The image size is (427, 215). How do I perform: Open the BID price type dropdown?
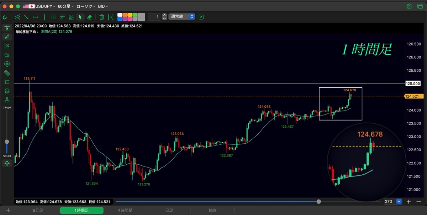pyautogui.click(x=103, y=6)
